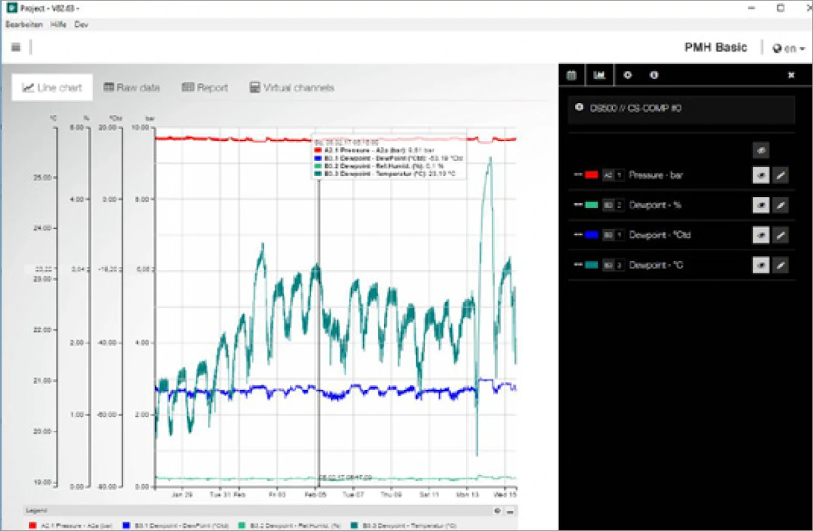
Task: Edit the Pressure - bar channel
Action: click(781, 175)
